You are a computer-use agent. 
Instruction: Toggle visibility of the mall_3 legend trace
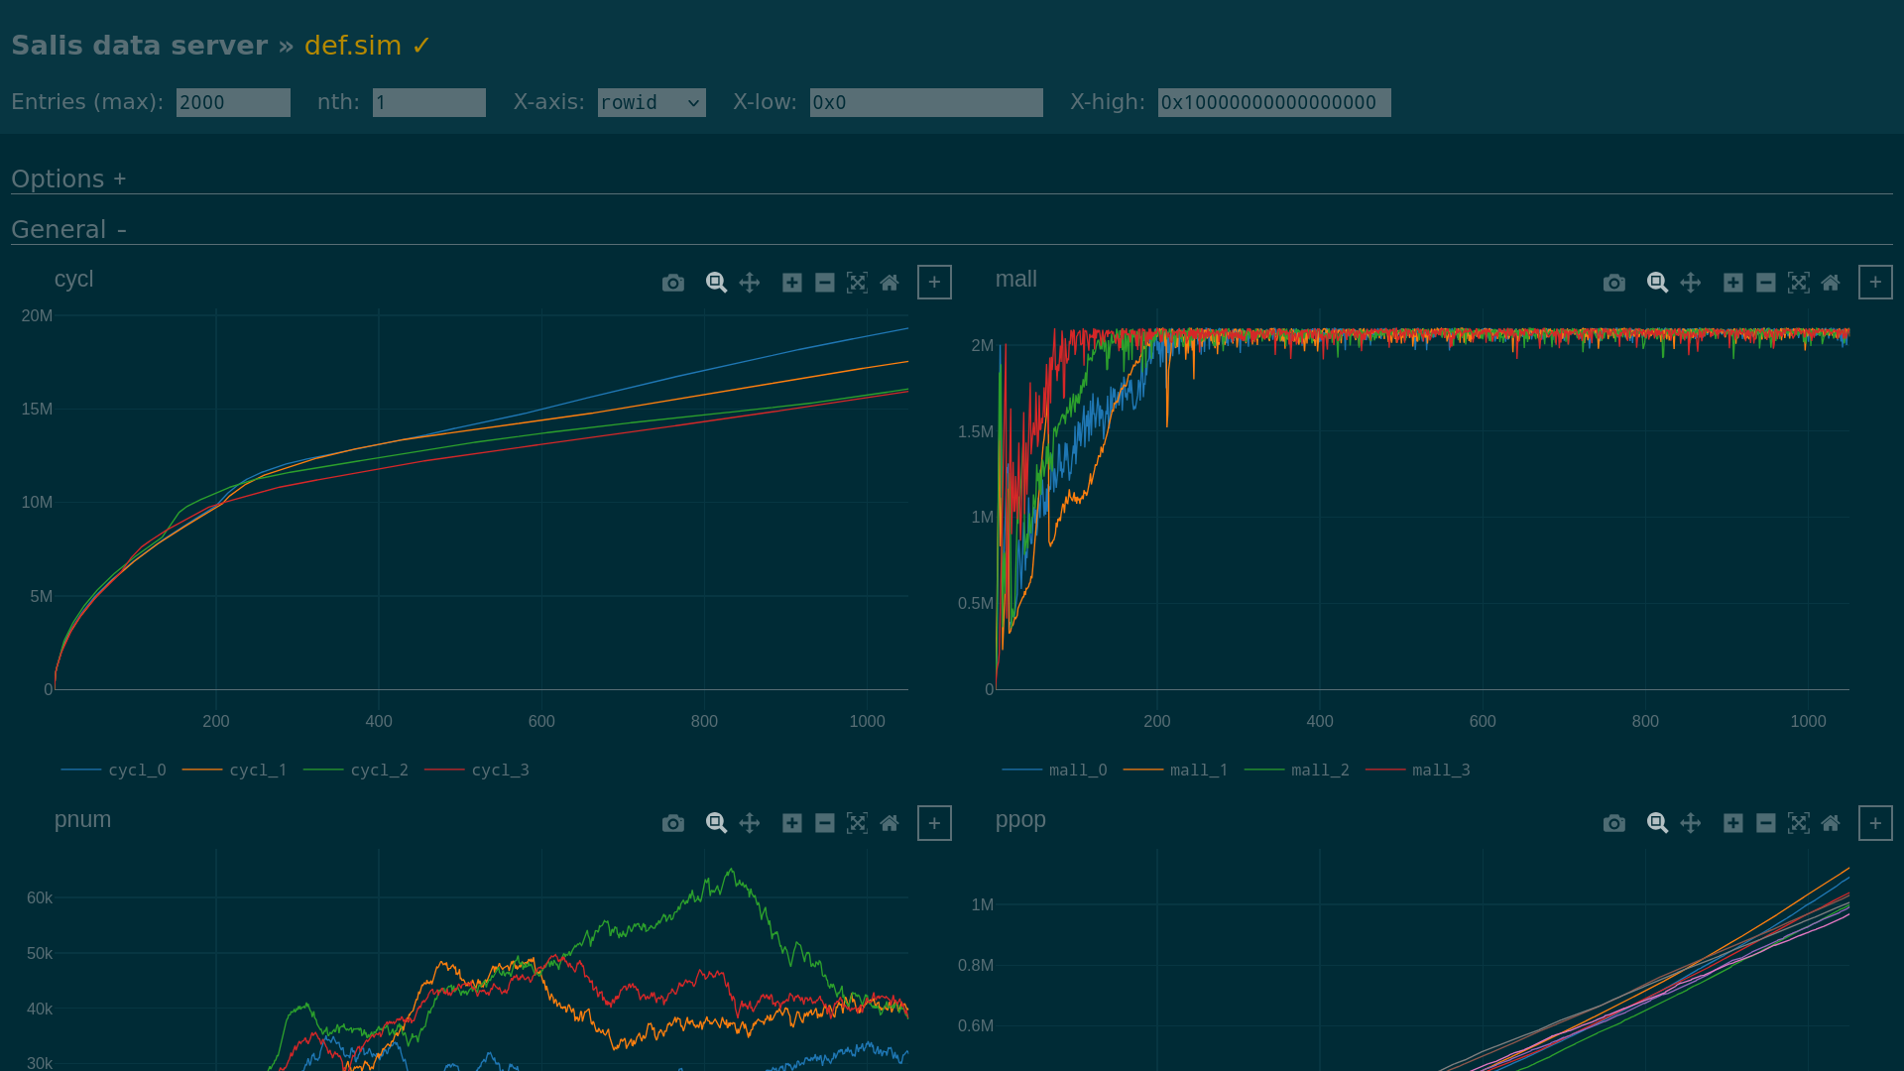1440,770
